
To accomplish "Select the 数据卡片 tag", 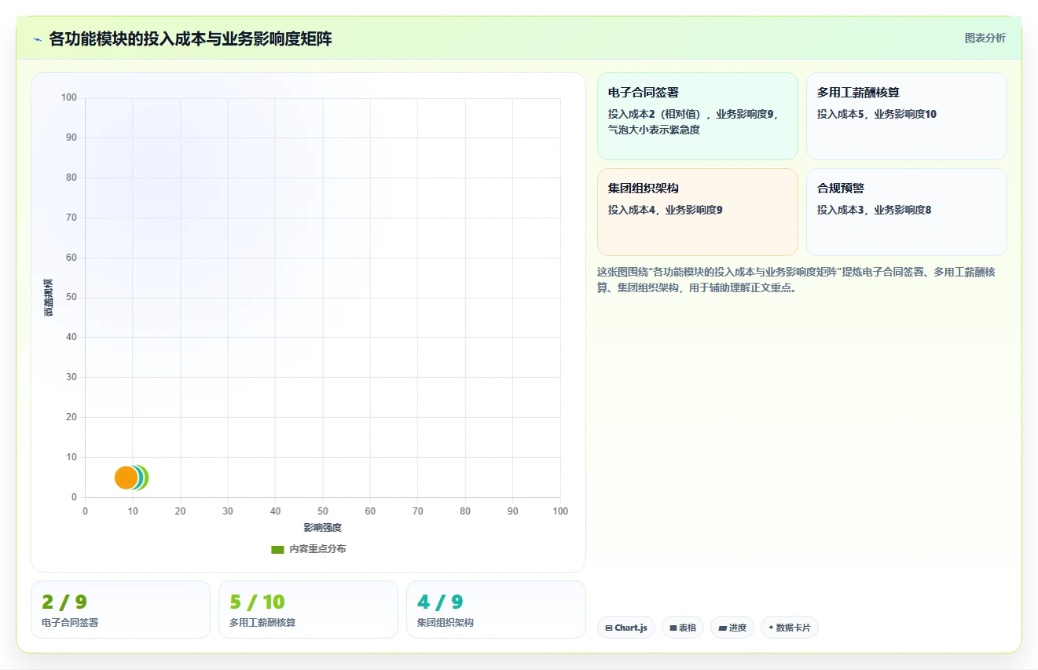I will [x=790, y=628].
